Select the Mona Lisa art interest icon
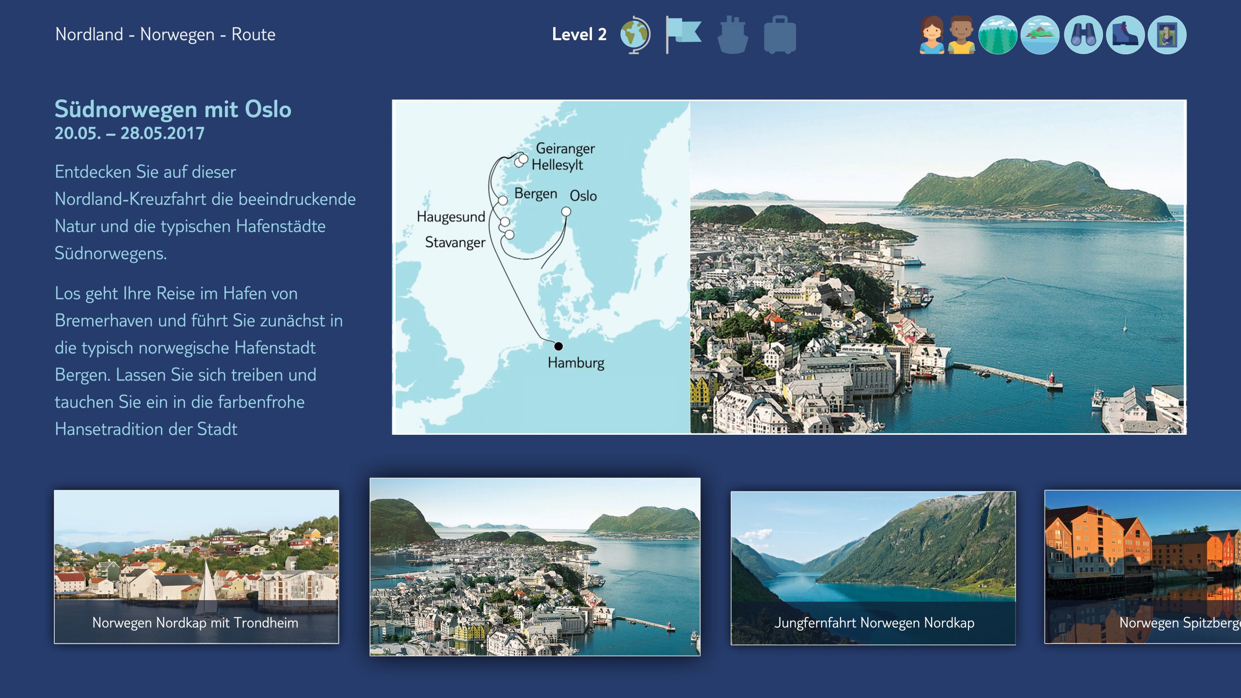The image size is (1241, 698). pos(1167,35)
